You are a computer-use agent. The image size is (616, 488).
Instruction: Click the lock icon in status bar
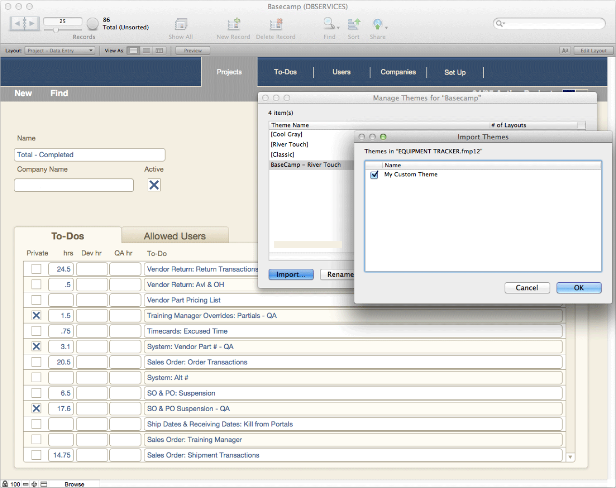pos(5,484)
